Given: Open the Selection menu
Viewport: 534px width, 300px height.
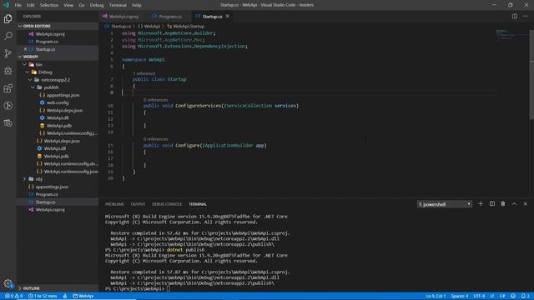Looking at the screenshot, I should pyautogui.click(x=49, y=5).
